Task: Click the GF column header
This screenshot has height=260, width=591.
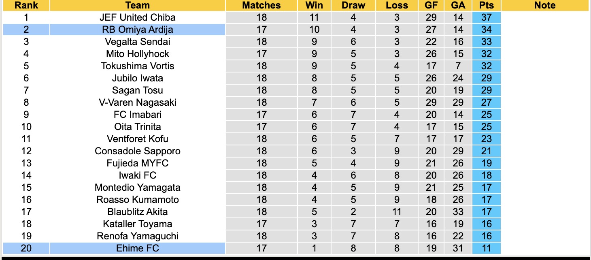Action: pos(431,5)
